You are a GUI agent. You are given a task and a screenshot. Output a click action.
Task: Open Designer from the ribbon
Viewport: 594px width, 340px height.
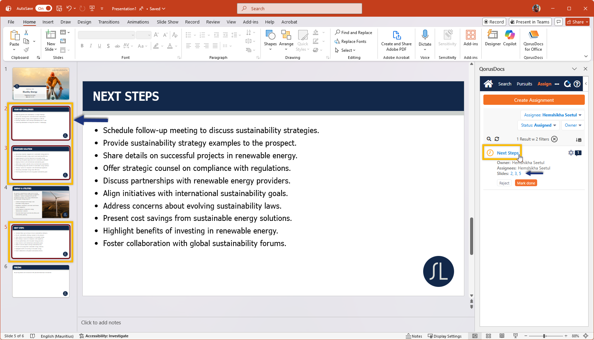[x=493, y=38]
